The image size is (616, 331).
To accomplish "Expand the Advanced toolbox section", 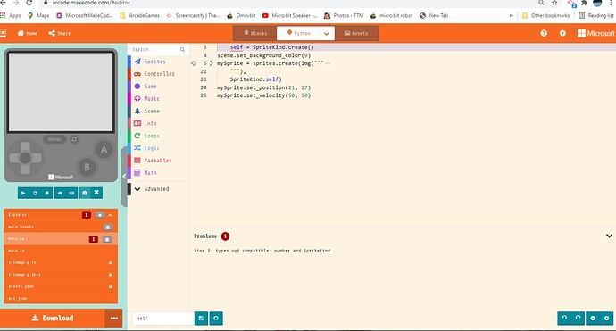I will (158, 189).
